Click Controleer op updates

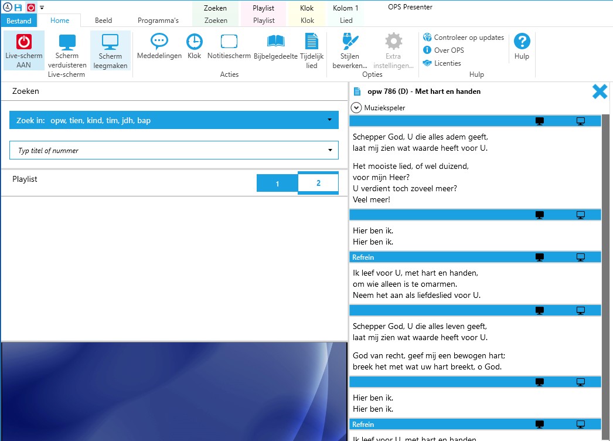pos(464,37)
